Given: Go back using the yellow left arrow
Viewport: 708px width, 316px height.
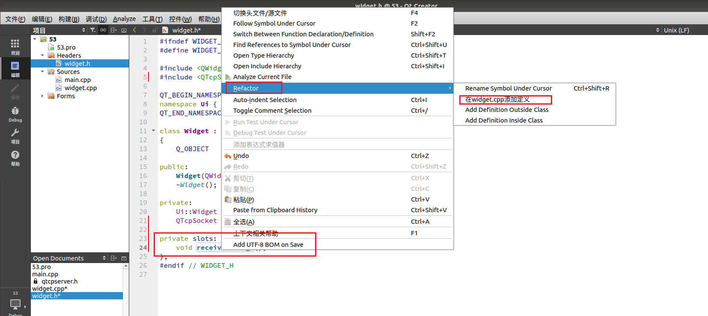Looking at the screenshot, I should [134, 30].
